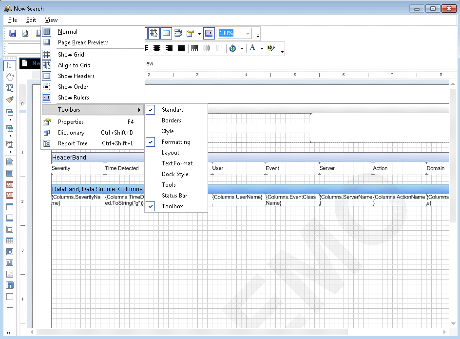
Task: Click the vertical line primitive in toolbox
Action: click(9, 319)
